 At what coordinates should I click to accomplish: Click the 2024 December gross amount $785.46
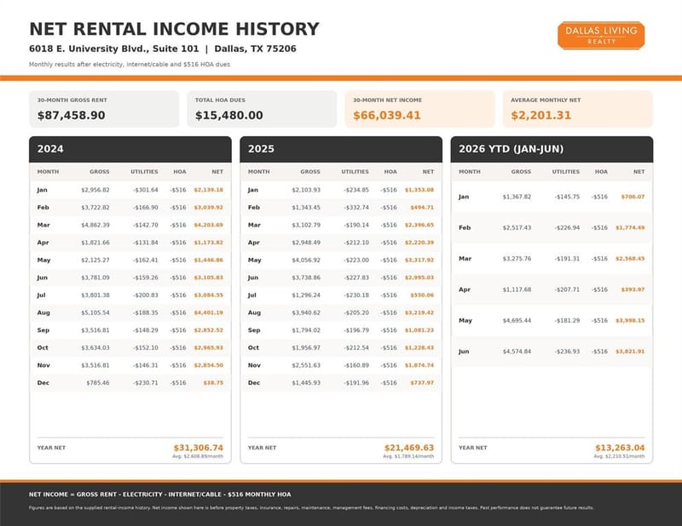(98, 383)
